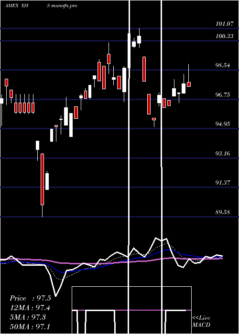Click the 12MA : 97.4 readout
Viewport: 239px width, 334px height.
tap(30, 308)
